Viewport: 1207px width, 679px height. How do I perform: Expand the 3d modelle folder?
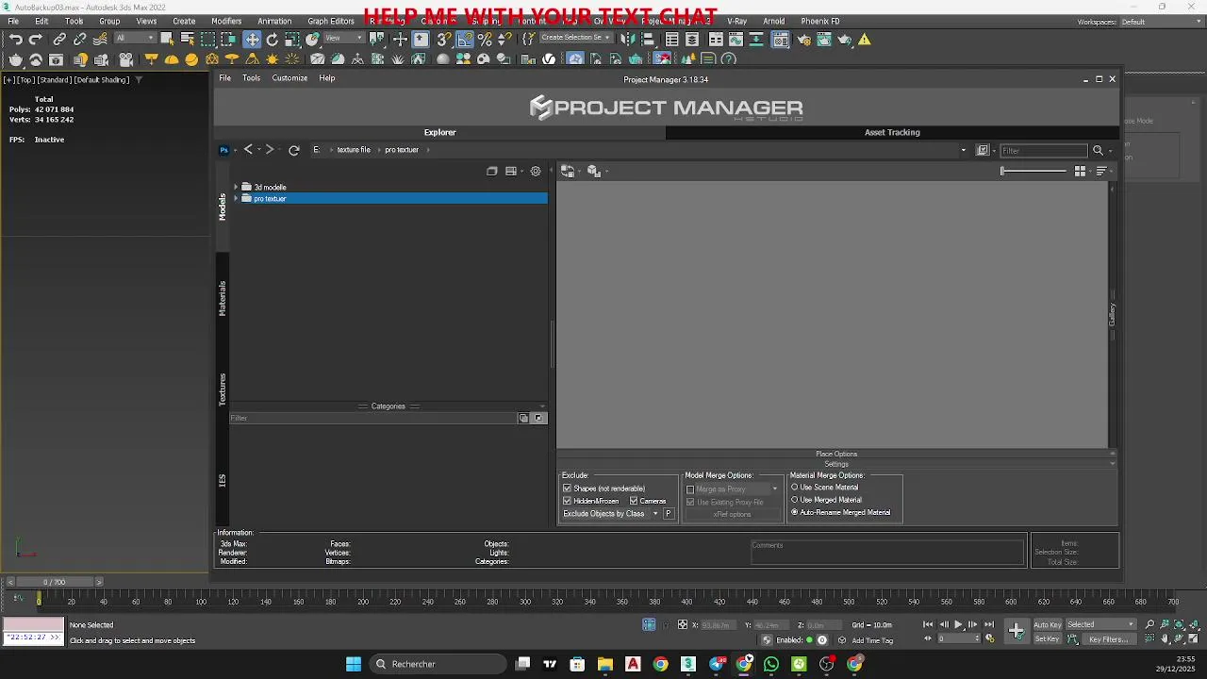pos(236,187)
